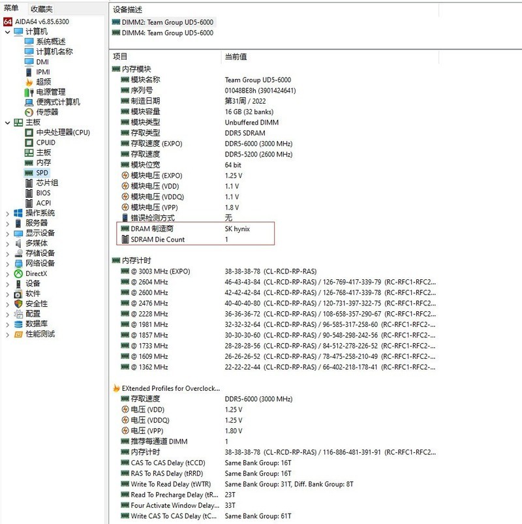Click the 安全性 shield icon

(18, 304)
